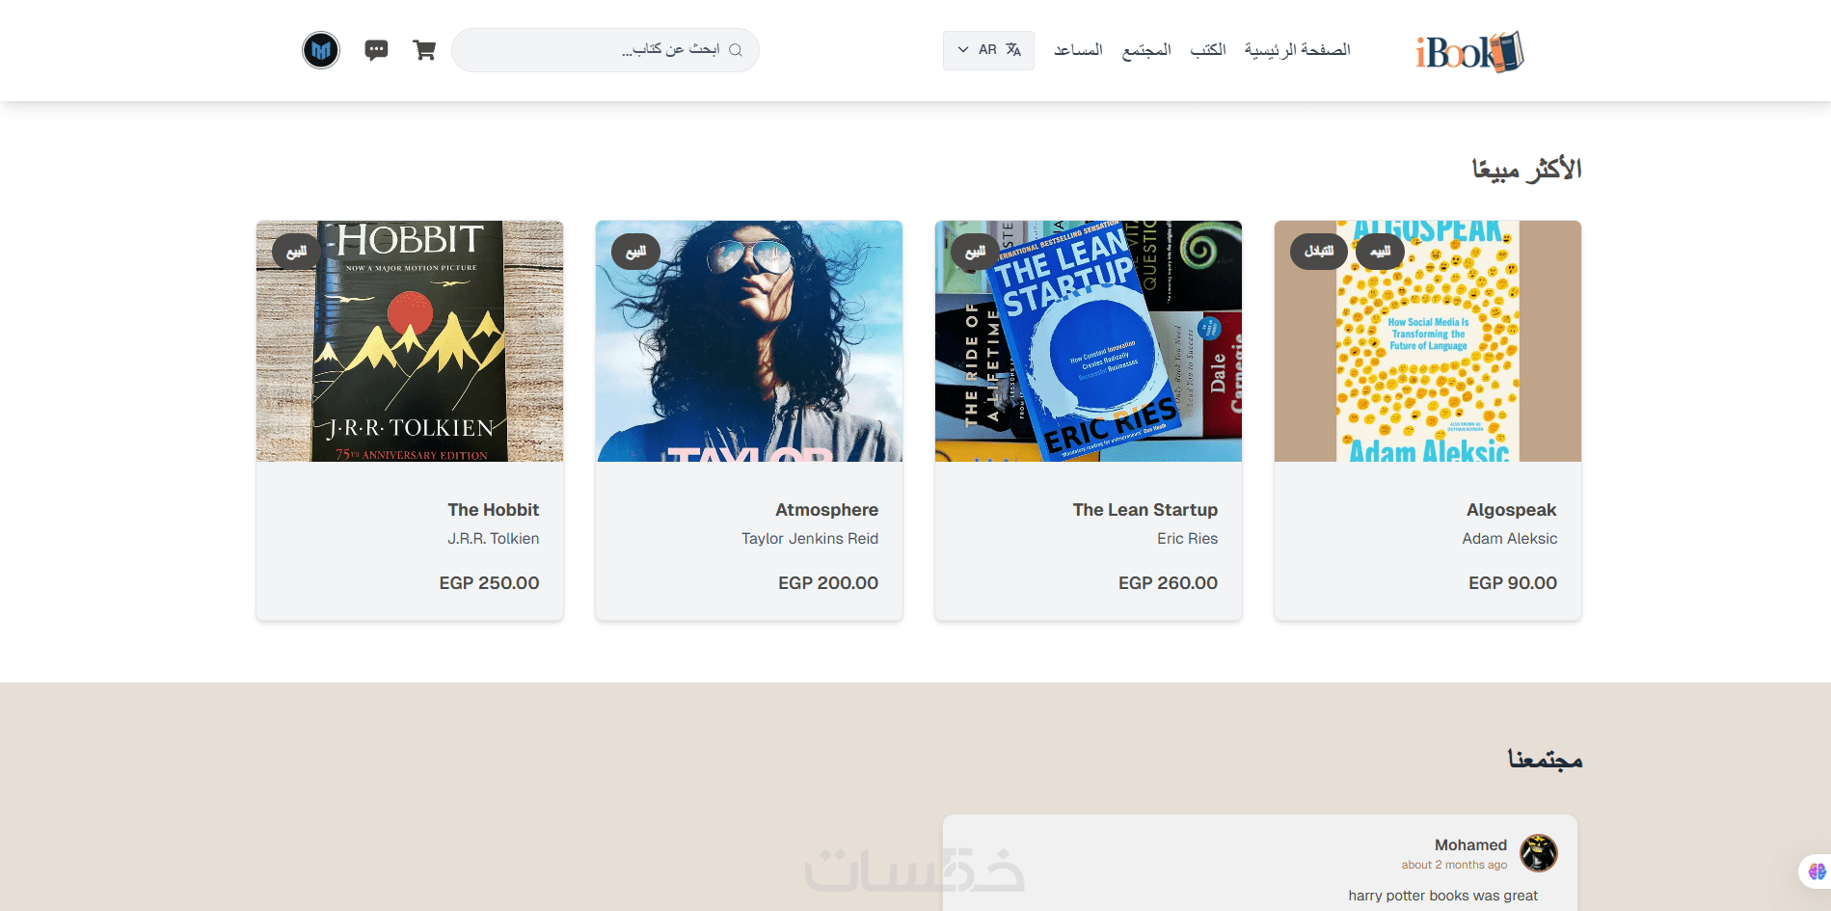The width and height of the screenshot is (1831, 911).
Task: Click the search magnifier icon
Action: [x=736, y=50]
